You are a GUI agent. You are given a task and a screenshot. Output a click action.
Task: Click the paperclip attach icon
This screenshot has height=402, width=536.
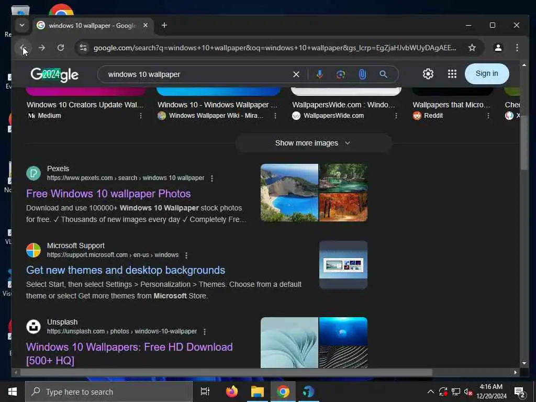click(x=362, y=74)
